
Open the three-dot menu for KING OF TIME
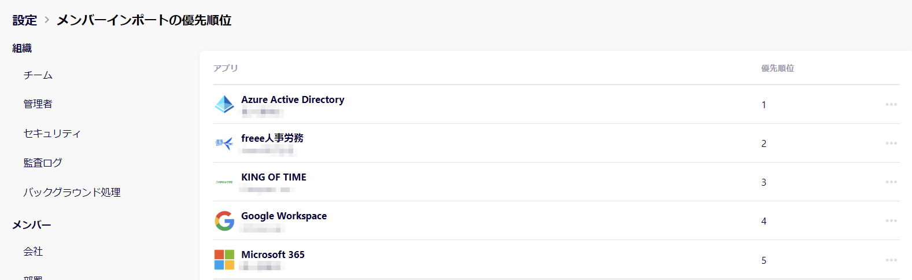[891, 182]
